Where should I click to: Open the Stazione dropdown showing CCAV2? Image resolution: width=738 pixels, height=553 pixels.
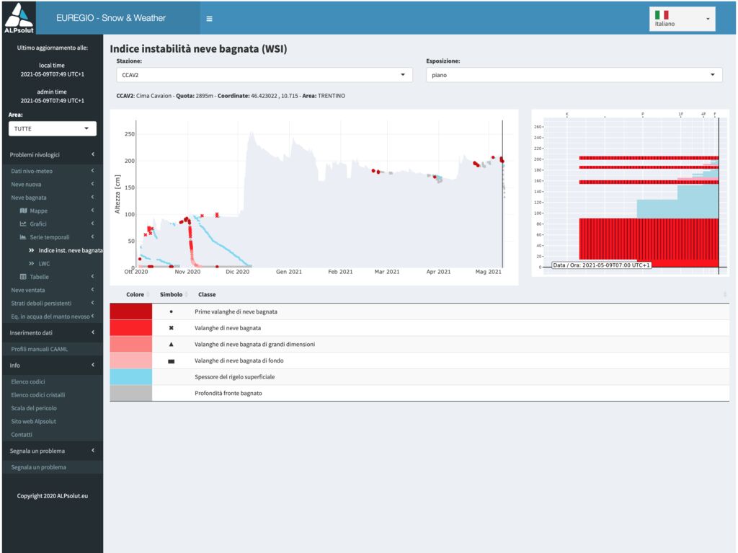tap(264, 75)
